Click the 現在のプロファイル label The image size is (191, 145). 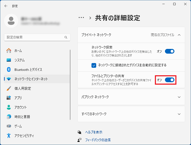(163, 35)
